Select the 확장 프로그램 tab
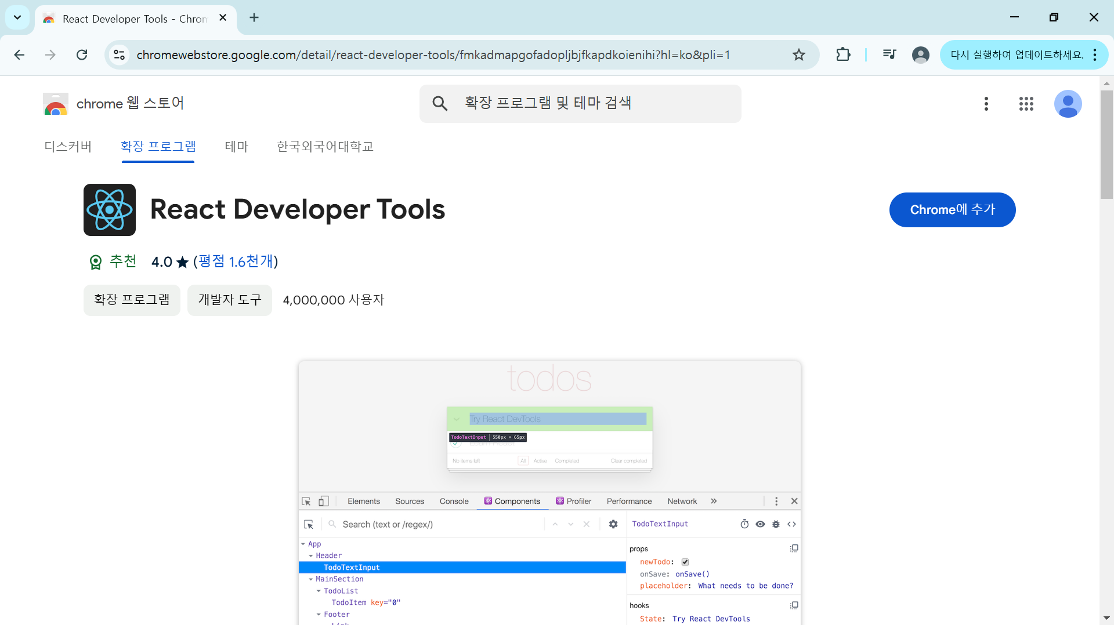1114x625 pixels. tap(158, 147)
